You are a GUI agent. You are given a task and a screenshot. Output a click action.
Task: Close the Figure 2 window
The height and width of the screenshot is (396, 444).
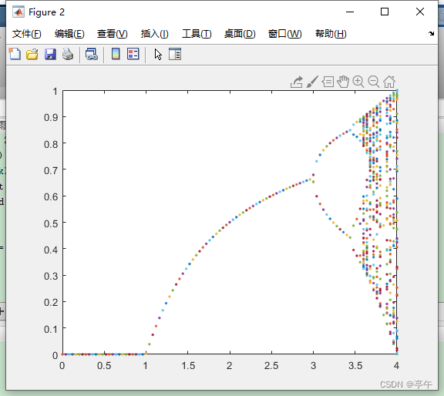pos(420,12)
